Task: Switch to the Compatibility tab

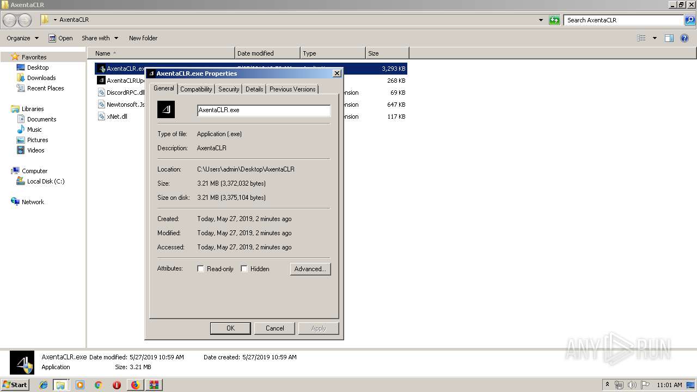Action: pyautogui.click(x=196, y=89)
